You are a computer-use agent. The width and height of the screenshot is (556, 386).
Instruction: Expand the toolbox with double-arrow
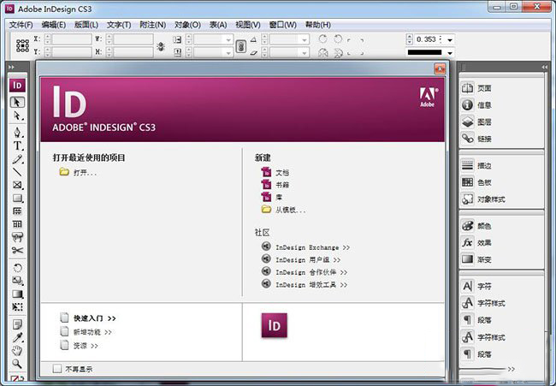point(11,67)
